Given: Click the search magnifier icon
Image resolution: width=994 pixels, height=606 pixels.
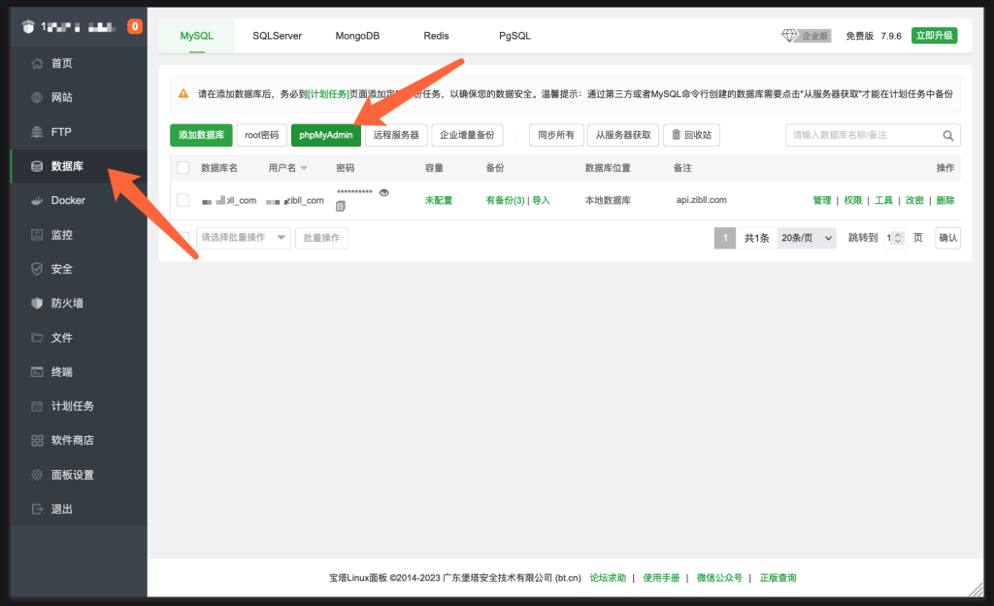Looking at the screenshot, I should tap(948, 135).
